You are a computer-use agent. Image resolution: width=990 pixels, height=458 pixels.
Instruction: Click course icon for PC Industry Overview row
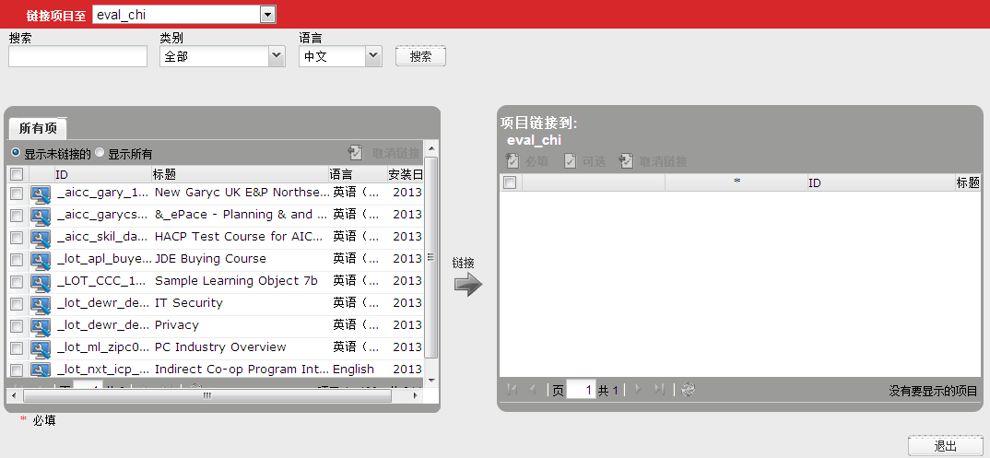click(41, 348)
